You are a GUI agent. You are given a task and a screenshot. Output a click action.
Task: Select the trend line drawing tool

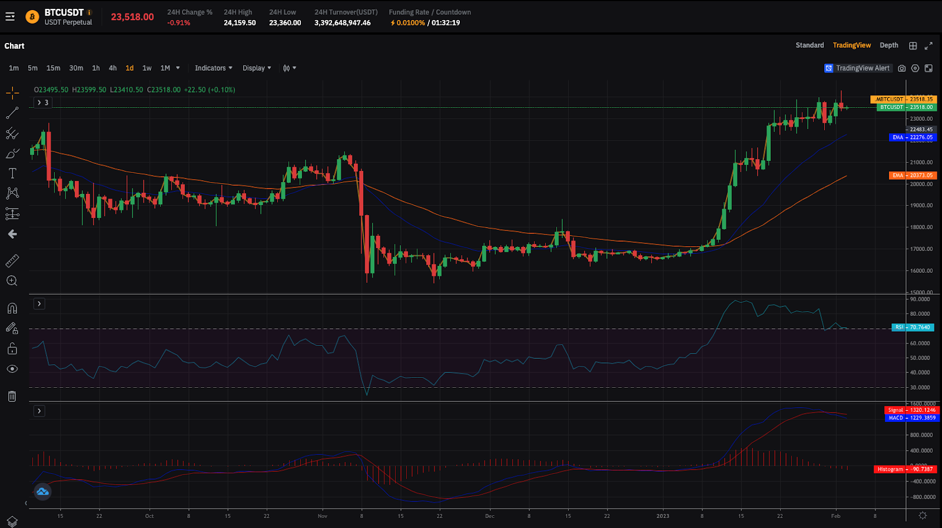pos(12,113)
